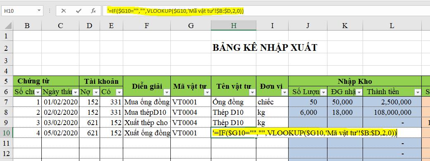Select column K header
This screenshot has height=161, width=430.
coord(345,26)
